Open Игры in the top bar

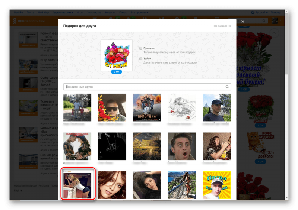[80, 12]
